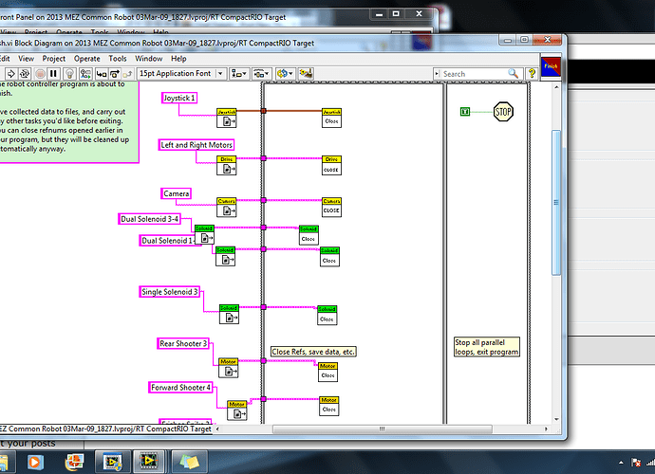Click the Run arrow button
This screenshot has width=655, height=474.
tap(10, 74)
